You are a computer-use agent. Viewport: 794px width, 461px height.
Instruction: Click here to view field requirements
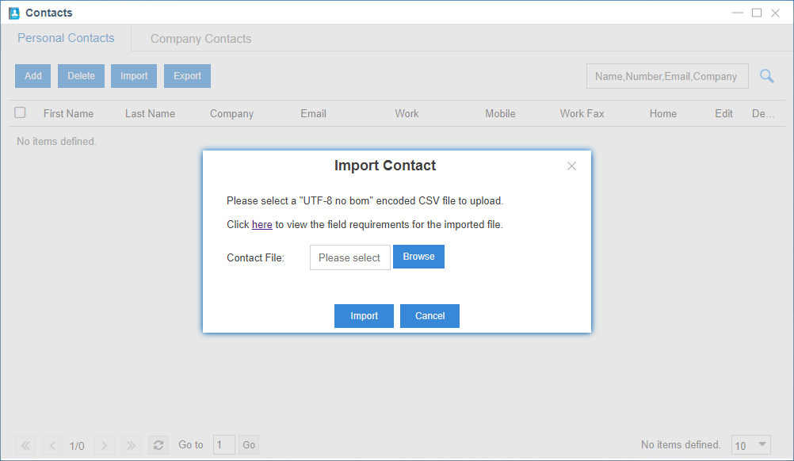click(261, 224)
